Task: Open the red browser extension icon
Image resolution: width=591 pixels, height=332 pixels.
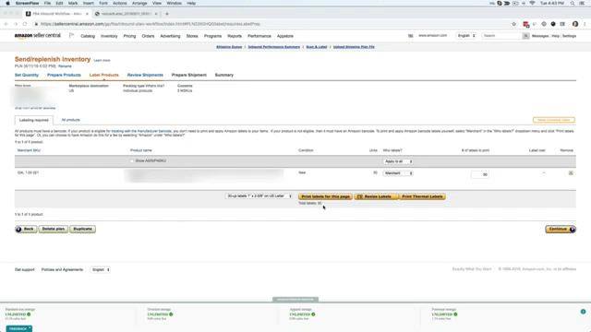Action: 525,24
